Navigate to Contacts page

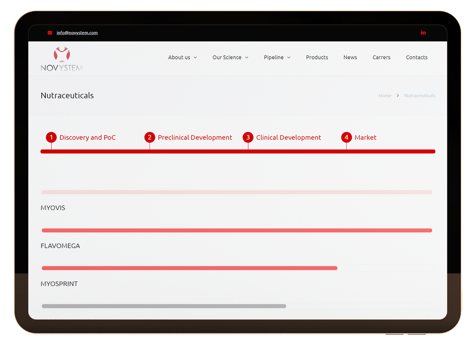coord(417,57)
